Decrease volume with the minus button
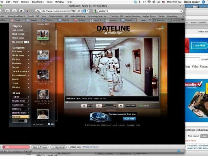Viewport: 208px width, 156px height. [104, 106]
